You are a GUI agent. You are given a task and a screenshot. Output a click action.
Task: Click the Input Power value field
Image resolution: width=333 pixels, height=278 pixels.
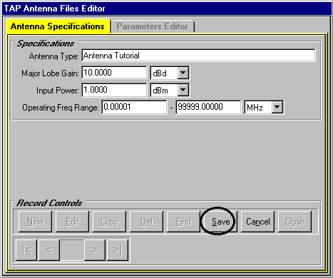pyautogui.click(x=114, y=90)
